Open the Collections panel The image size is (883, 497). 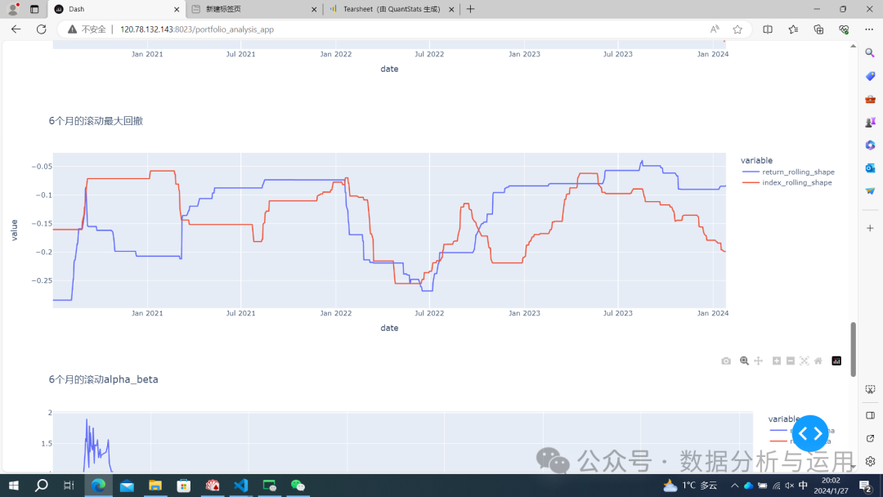click(x=818, y=29)
